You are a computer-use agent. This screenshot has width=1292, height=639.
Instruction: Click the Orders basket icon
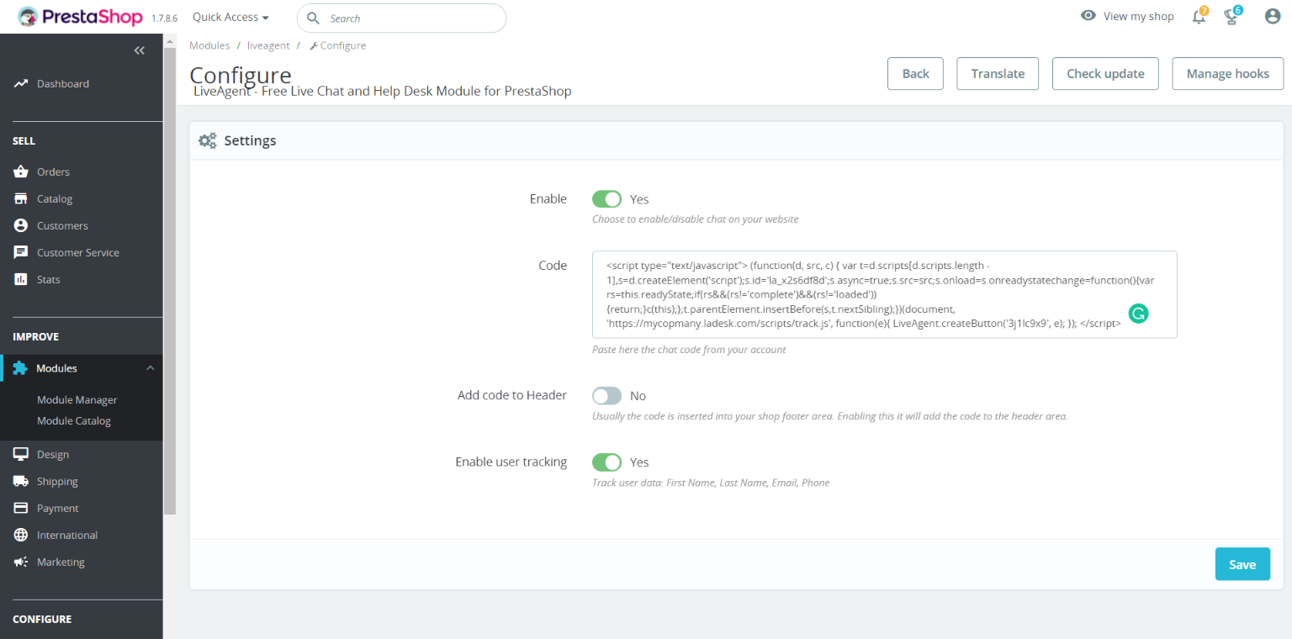pos(21,172)
